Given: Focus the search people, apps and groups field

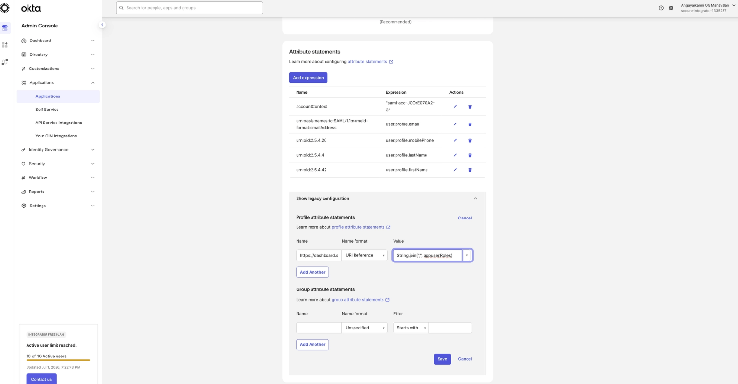Looking at the screenshot, I should point(189,8).
